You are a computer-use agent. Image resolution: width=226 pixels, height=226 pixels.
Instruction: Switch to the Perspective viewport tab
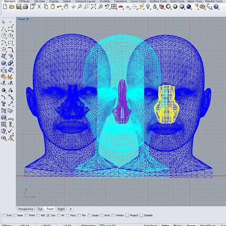pyautogui.click(x=26, y=209)
